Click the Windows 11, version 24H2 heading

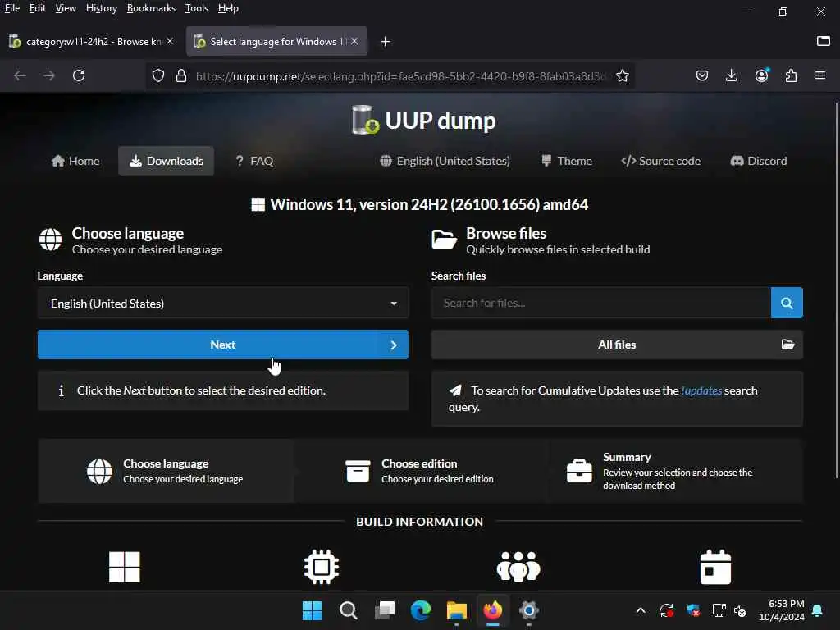click(x=420, y=204)
